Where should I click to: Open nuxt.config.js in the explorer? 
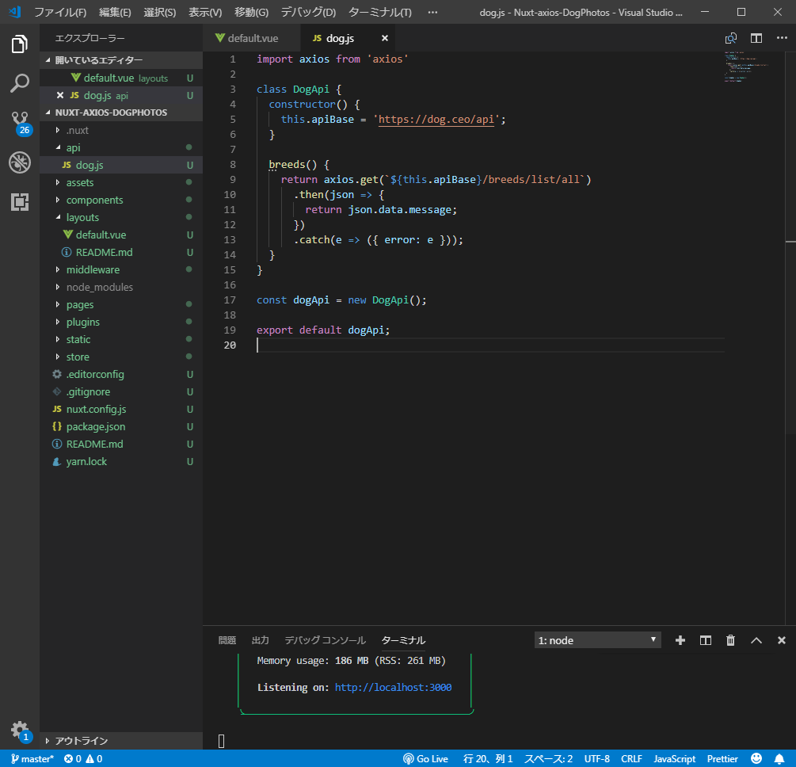click(96, 409)
